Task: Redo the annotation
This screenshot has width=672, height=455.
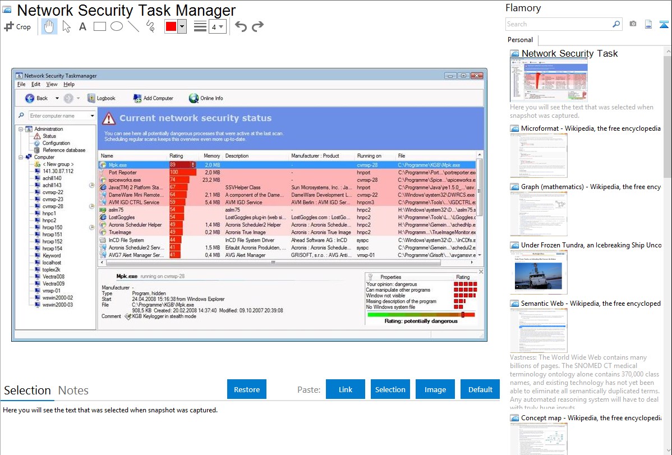Action: tap(257, 26)
